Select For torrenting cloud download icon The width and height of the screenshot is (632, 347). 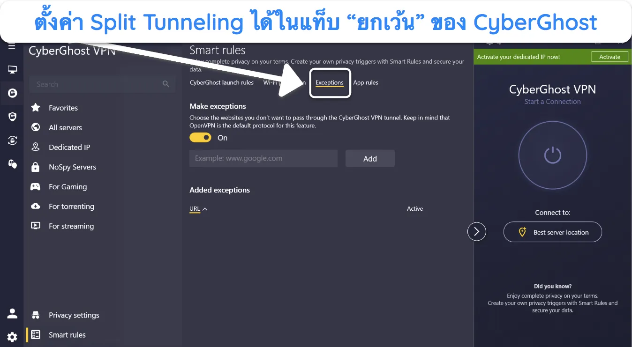(x=36, y=207)
